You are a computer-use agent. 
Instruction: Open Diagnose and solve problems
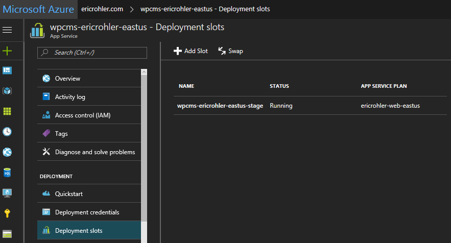tap(89, 152)
